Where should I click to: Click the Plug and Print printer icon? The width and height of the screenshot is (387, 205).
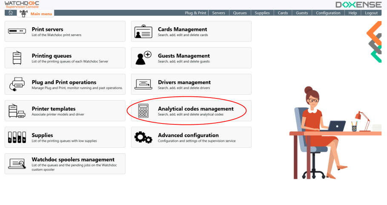(17, 84)
